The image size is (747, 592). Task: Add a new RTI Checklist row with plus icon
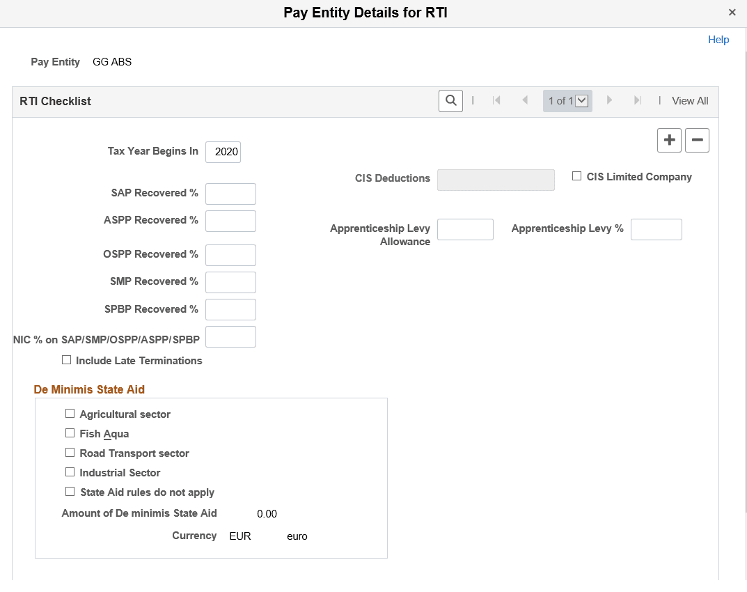669,140
